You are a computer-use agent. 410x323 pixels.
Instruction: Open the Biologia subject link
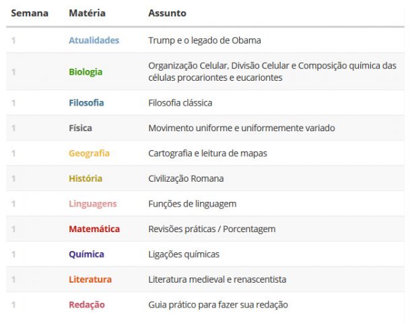(86, 72)
